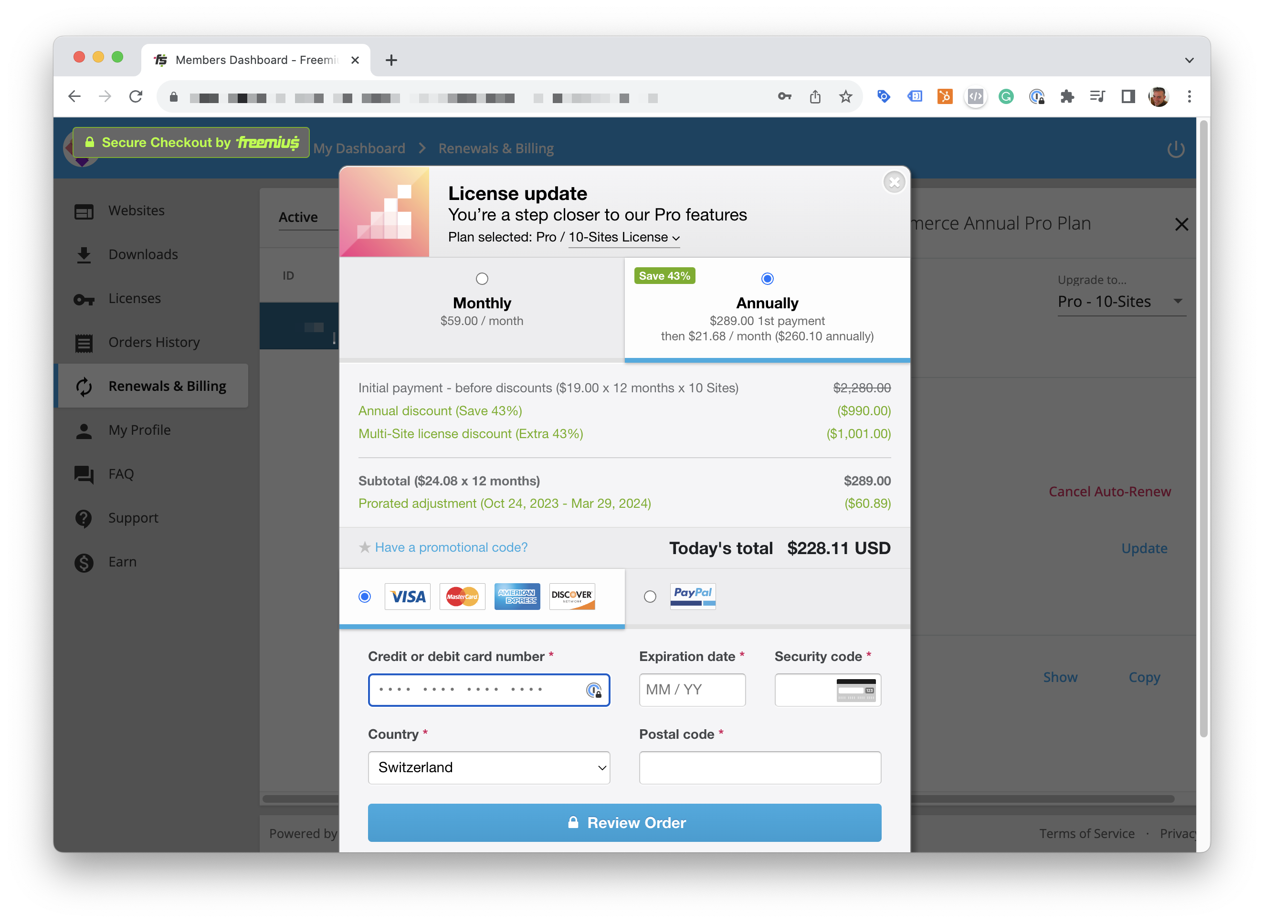
Task: Click the Copy link
Action: 1144,678
